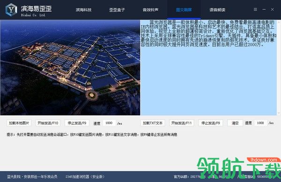Open the 歪歪盒子 tab

click(x=117, y=10)
